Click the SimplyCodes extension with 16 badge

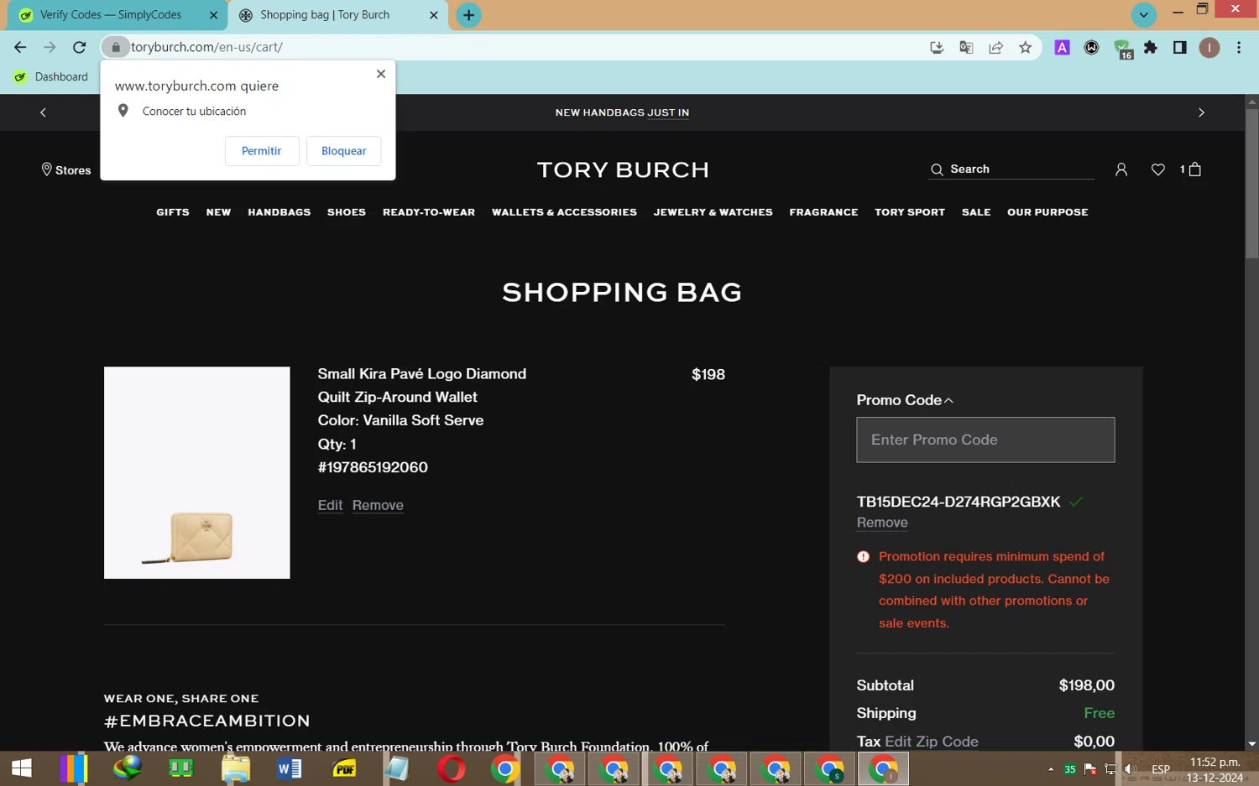(1122, 49)
